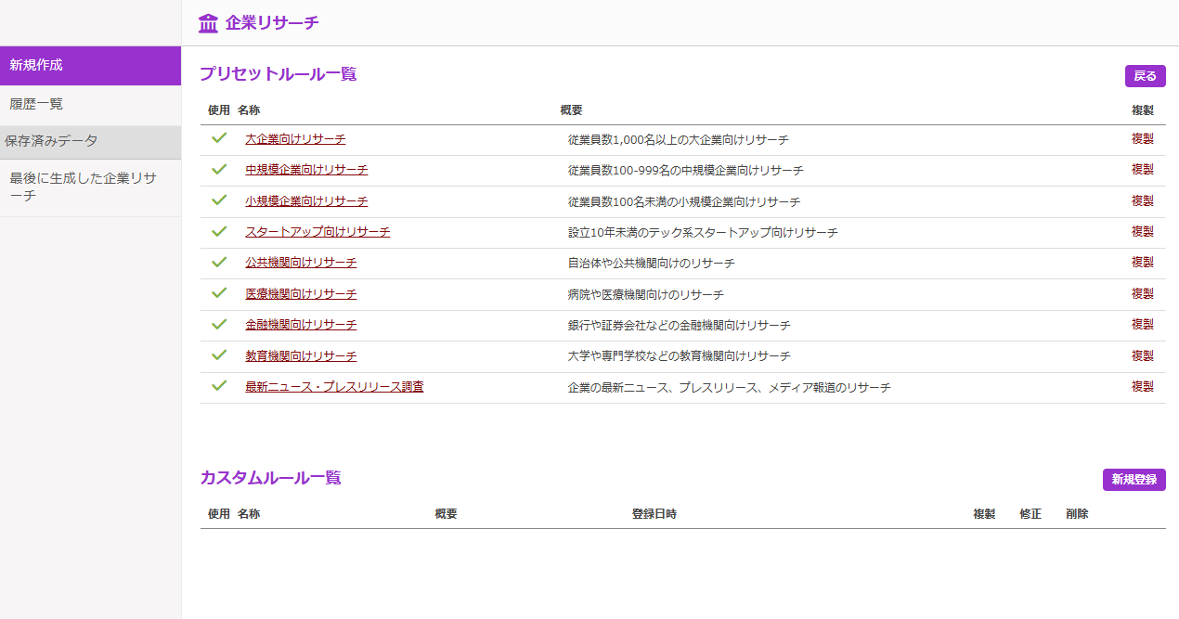Open the 金融機関向けリサーチ rule link
This screenshot has height=619, width=1179.
301,325
